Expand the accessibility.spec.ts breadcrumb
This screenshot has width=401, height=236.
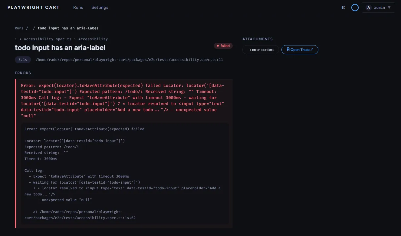coord(47,39)
